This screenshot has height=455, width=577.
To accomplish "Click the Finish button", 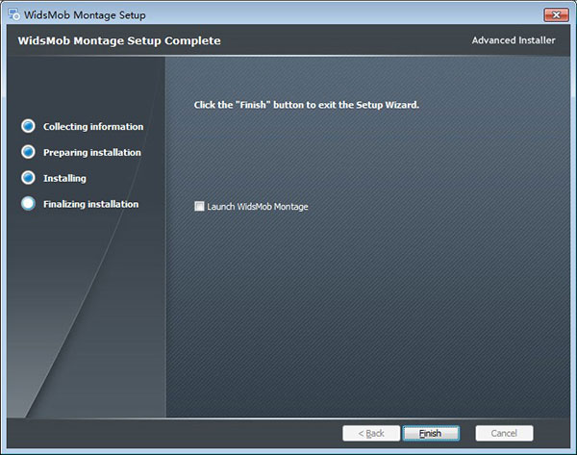I will point(431,433).
